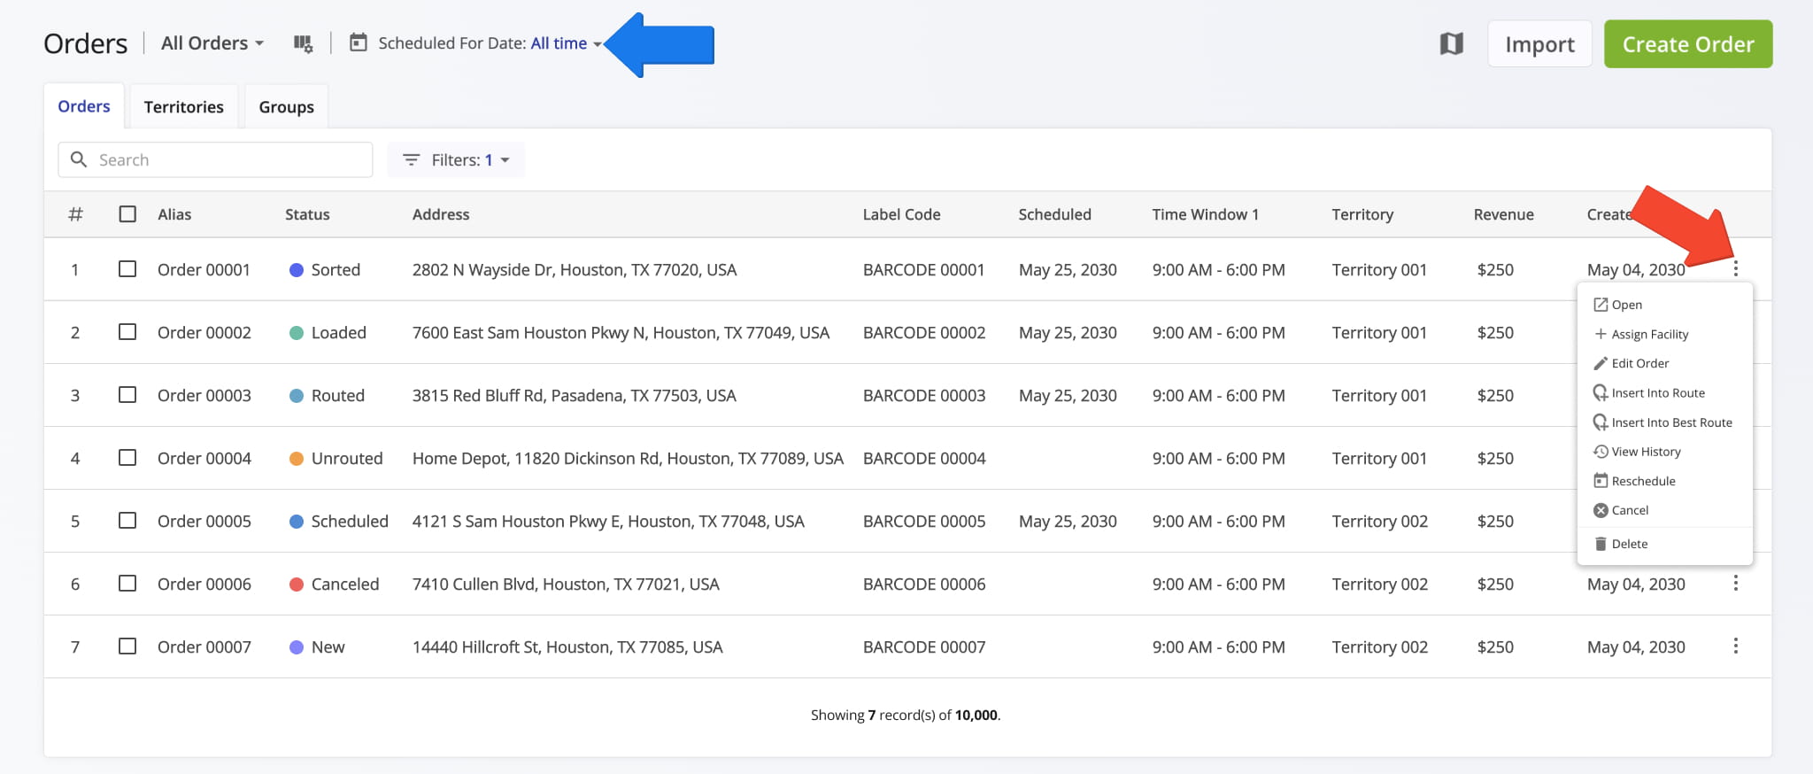The width and height of the screenshot is (1813, 774).
Task: Click address 2802 N Wayside Dr
Action: (x=575, y=269)
